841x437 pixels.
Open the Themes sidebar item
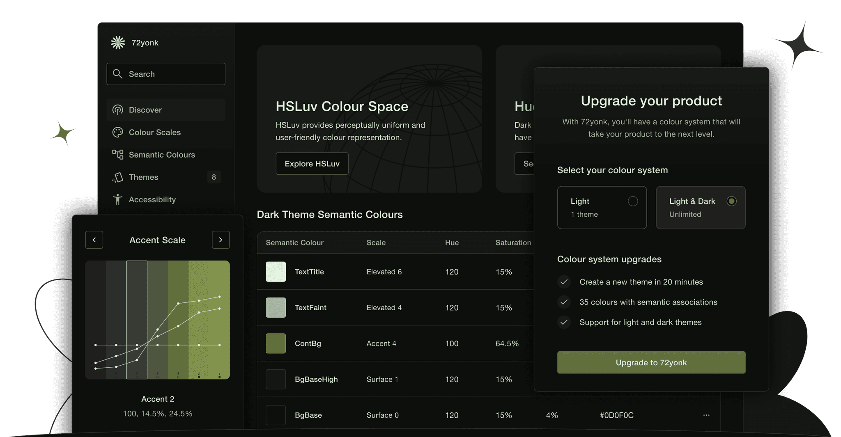coord(166,177)
